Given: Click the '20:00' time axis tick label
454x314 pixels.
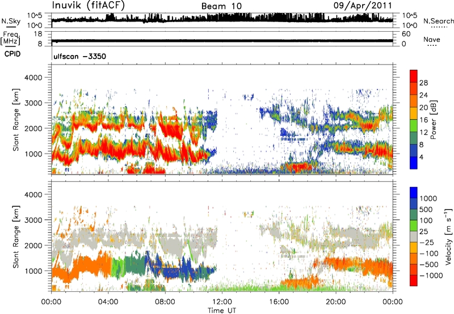Looking at the screenshot, I should click(x=335, y=302).
